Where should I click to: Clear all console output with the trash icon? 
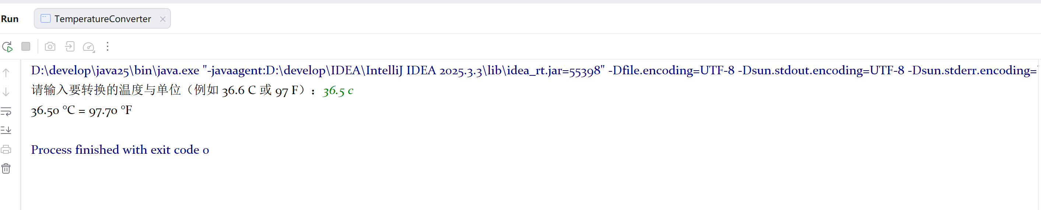click(x=6, y=168)
